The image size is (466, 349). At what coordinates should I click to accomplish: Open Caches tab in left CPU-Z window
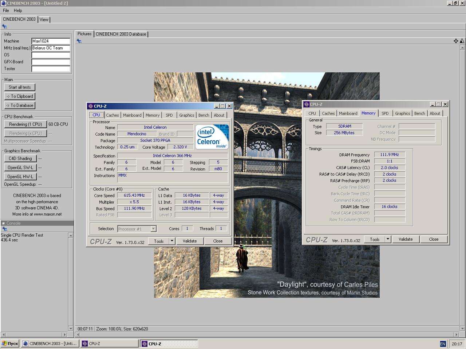(112, 115)
